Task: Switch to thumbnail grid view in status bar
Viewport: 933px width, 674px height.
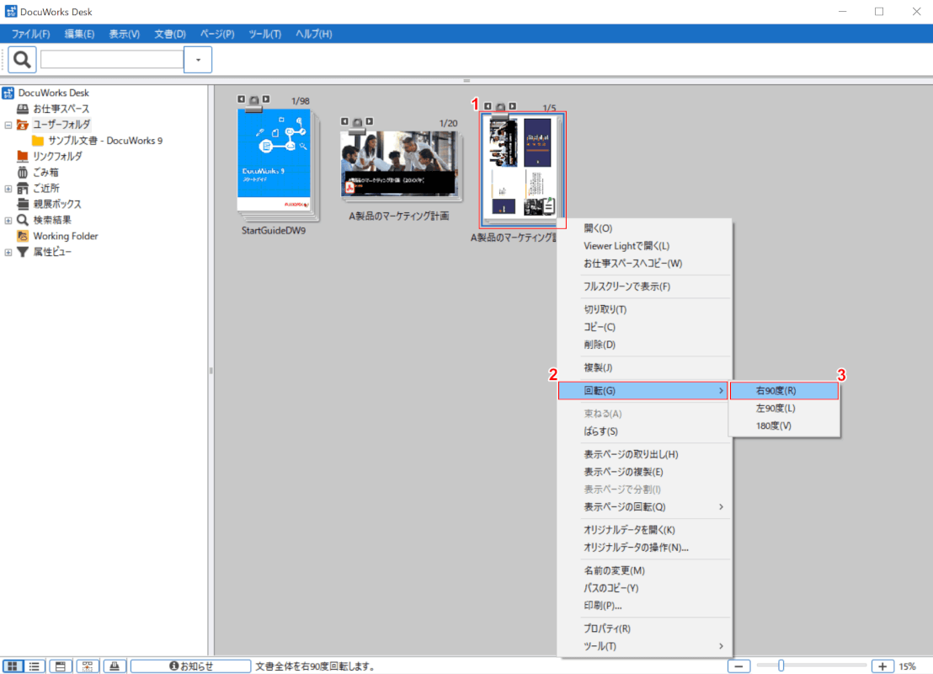Action: click(13, 666)
